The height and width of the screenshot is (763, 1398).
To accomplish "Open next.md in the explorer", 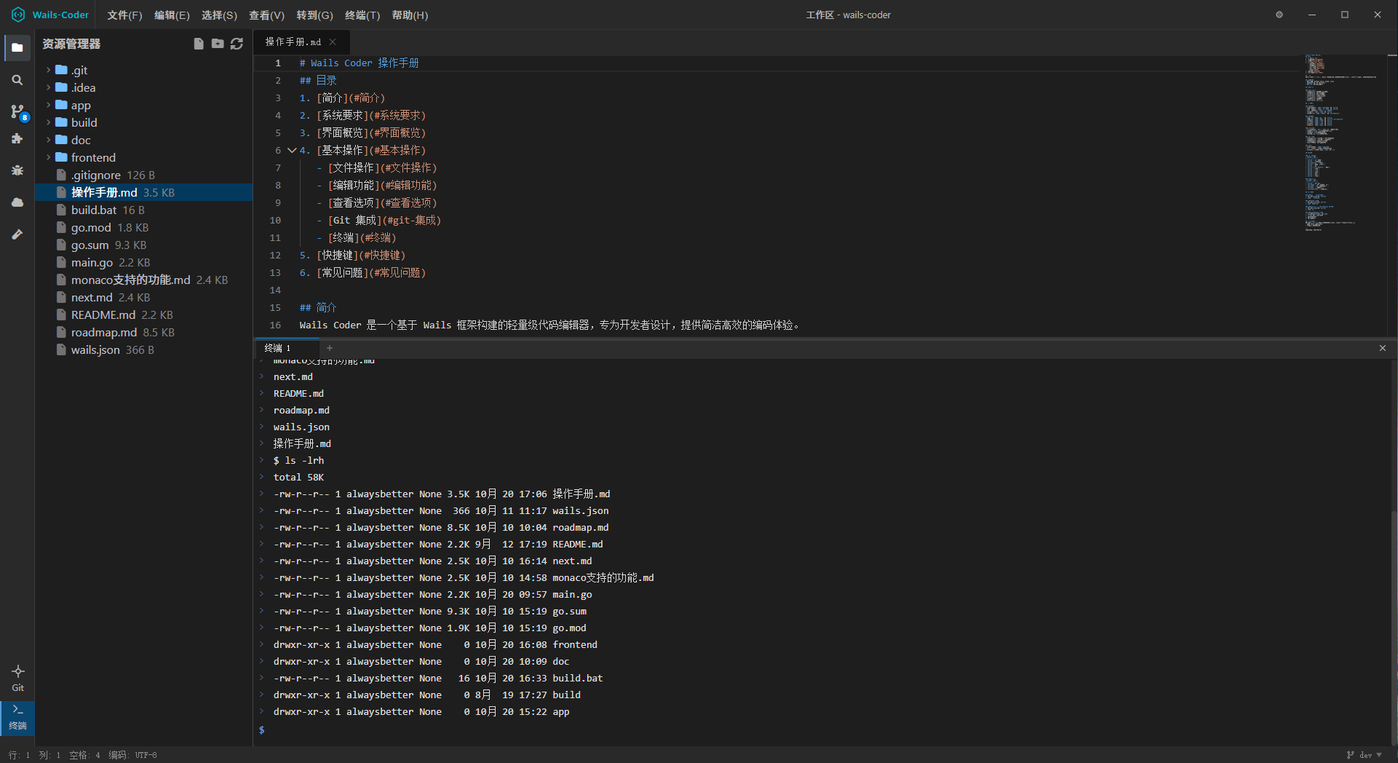I will (143, 297).
